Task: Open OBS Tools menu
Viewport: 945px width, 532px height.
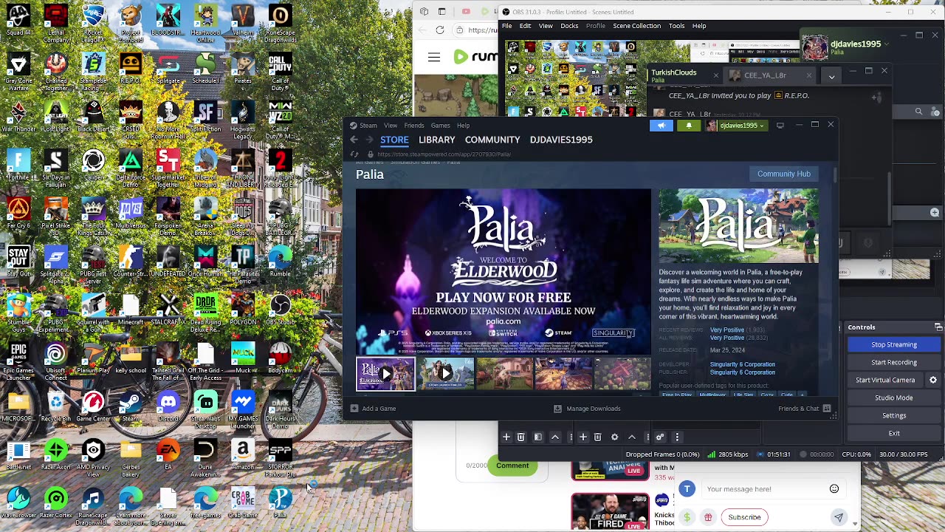Action: (676, 26)
